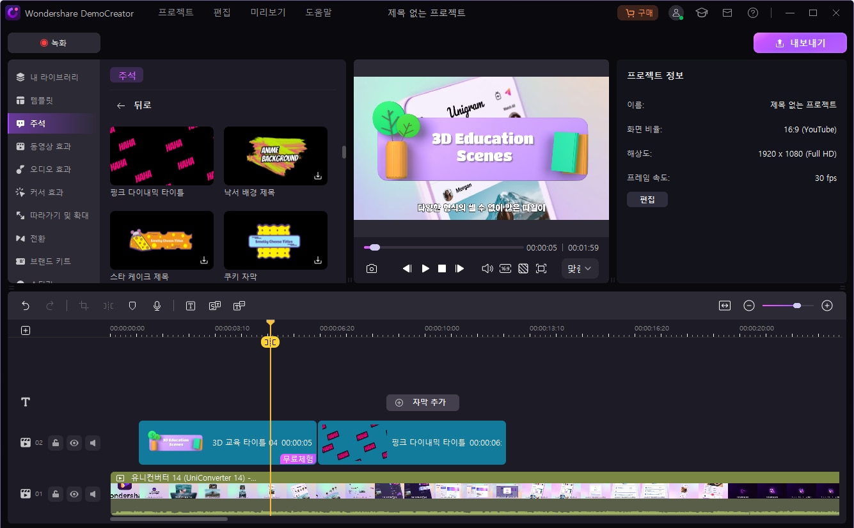Zoom in timeline with plus icon

(827, 306)
